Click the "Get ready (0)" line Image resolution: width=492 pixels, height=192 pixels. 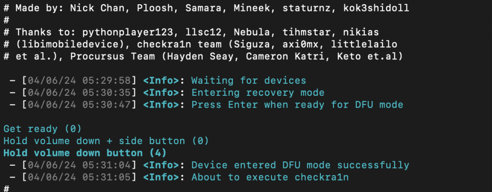pyautogui.click(x=42, y=129)
